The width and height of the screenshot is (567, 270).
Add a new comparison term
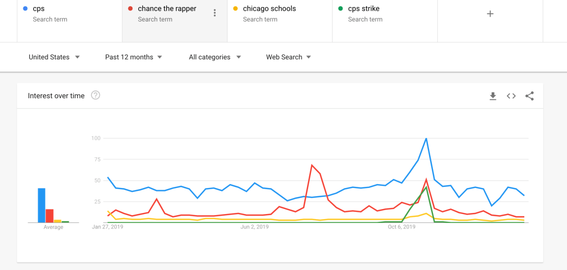coord(490,14)
